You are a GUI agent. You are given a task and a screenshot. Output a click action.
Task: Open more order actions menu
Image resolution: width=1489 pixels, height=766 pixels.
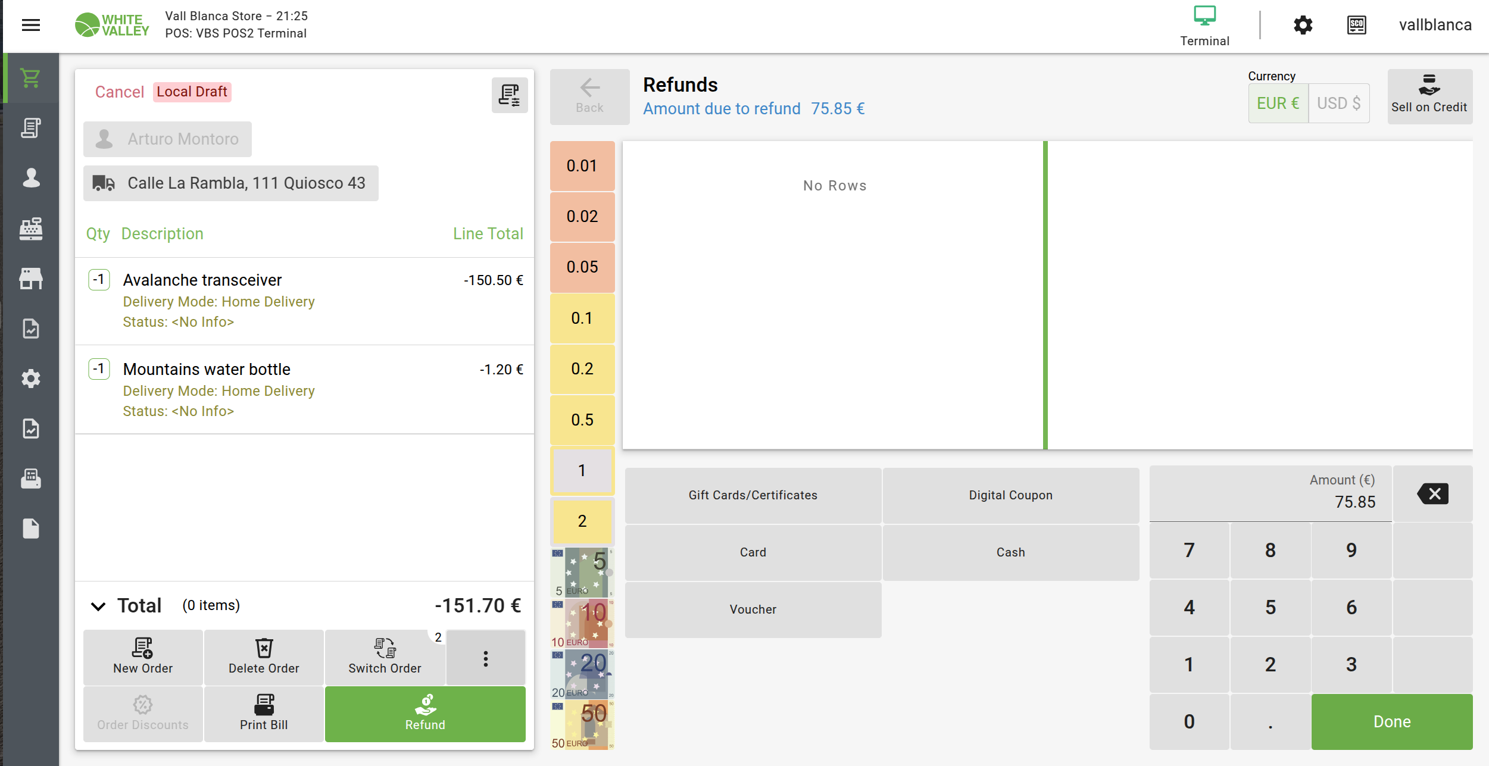pyautogui.click(x=485, y=658)
